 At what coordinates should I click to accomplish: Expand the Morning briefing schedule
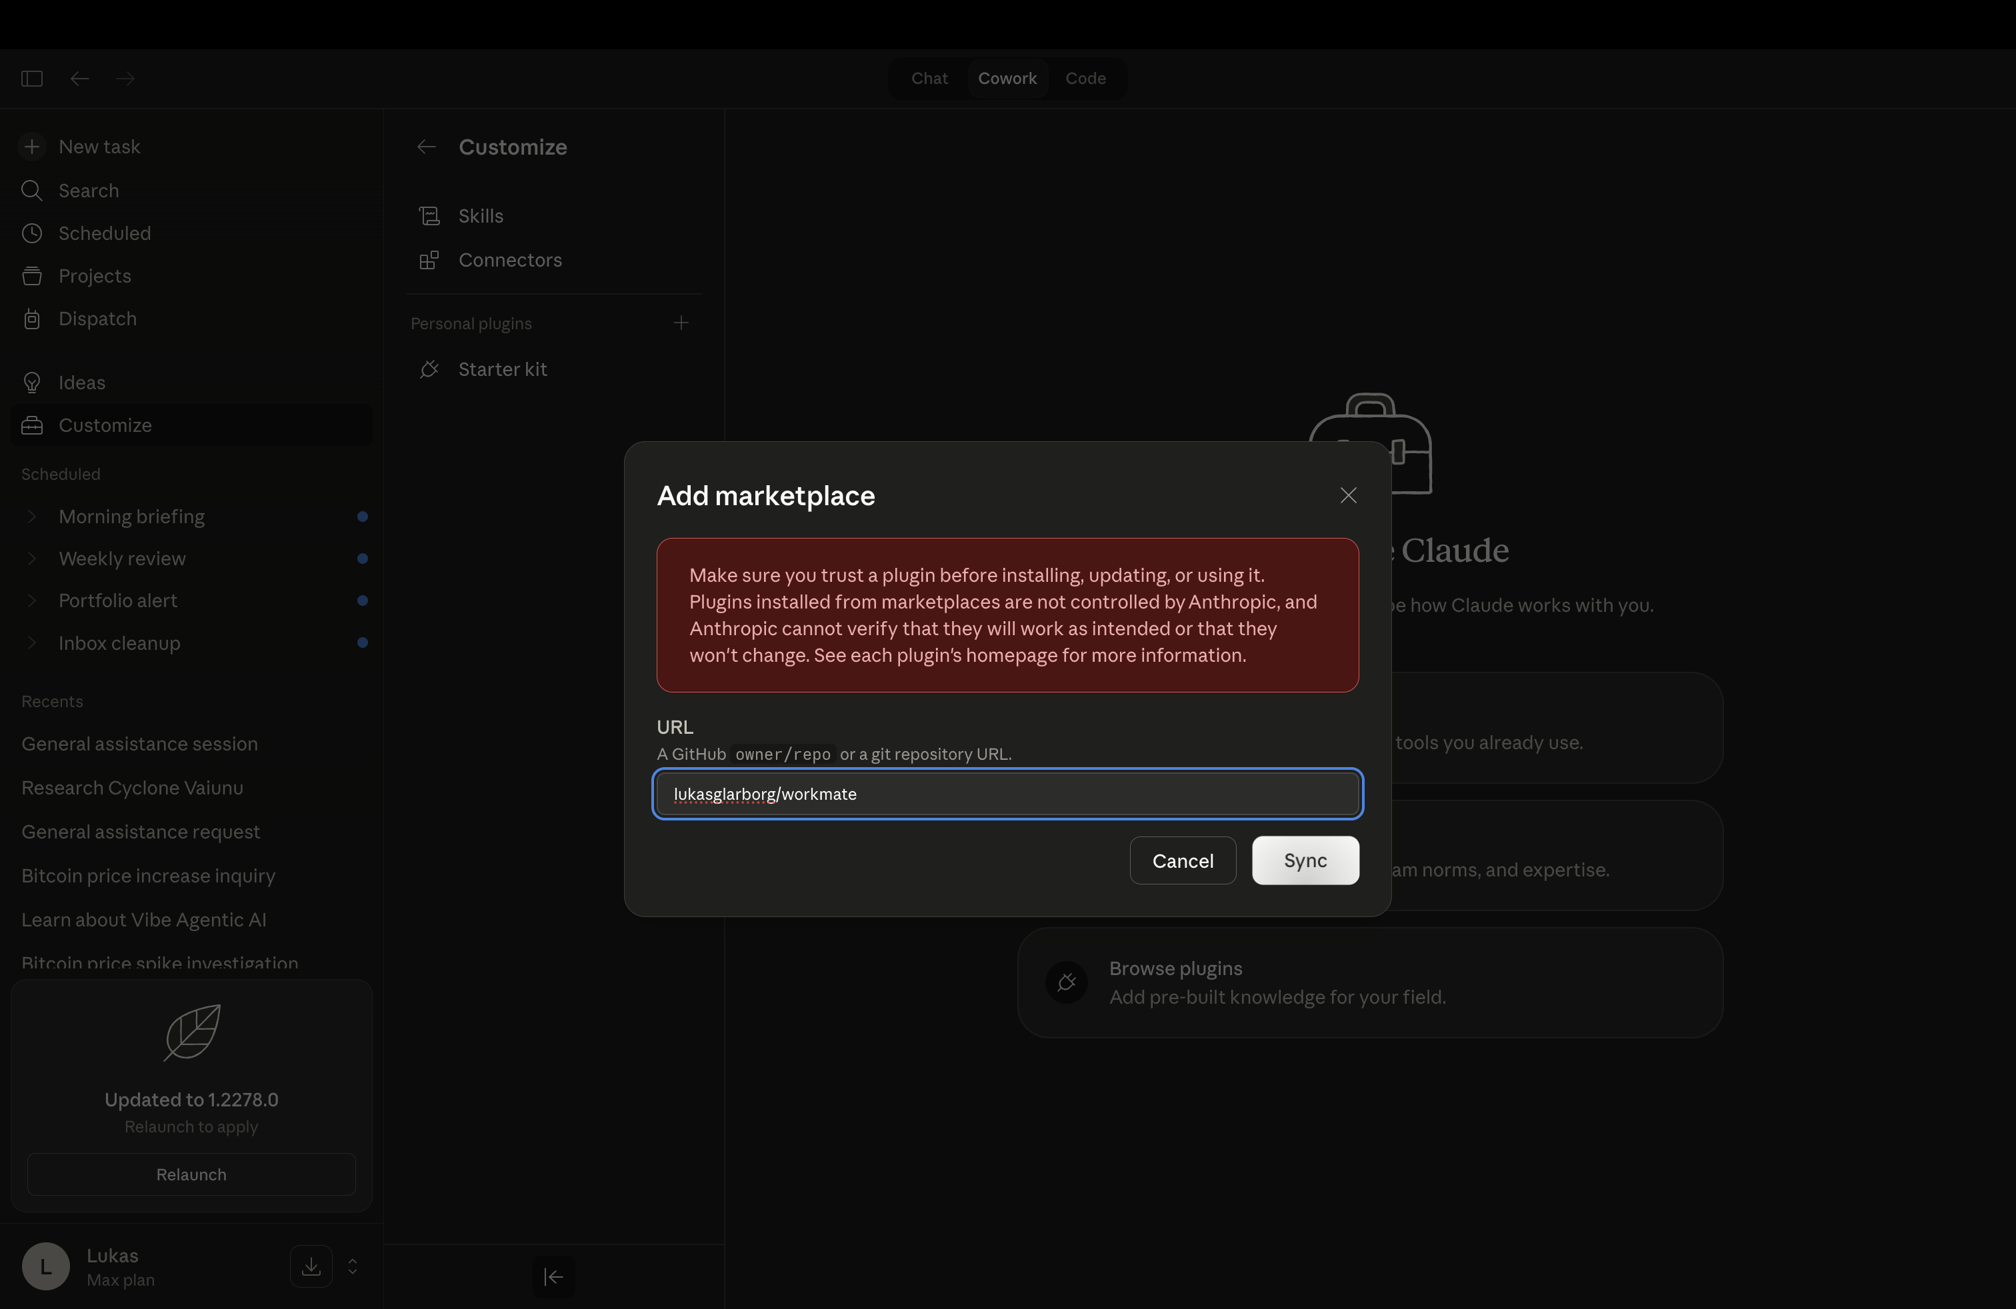click(32, 517)
